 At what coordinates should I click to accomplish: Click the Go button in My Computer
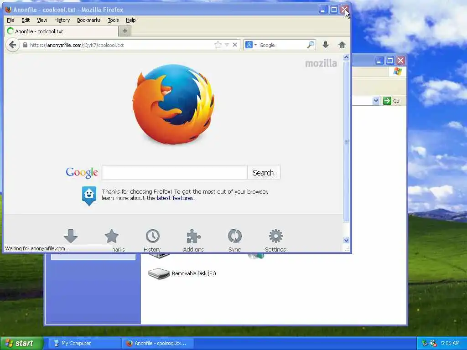tap(391, 101)
